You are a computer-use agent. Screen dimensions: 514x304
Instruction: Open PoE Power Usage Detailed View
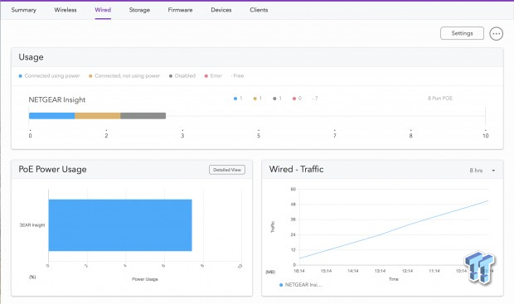pos(227,170)
